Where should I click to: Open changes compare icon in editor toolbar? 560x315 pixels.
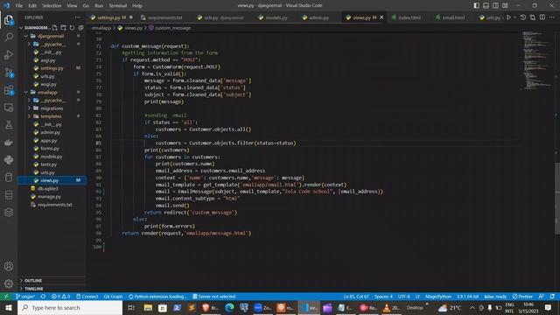tap(533, 17)
